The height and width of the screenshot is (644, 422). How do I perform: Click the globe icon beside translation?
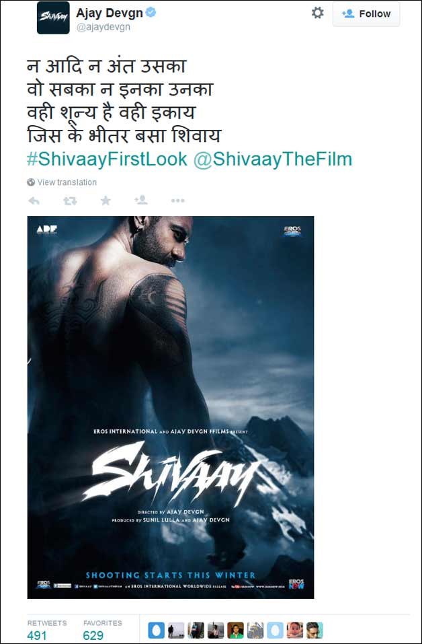pyautogui.click(x=31, y=182)
